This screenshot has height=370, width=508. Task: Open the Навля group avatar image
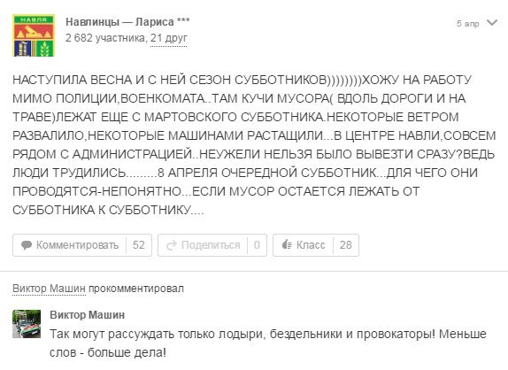pos(34,35)
